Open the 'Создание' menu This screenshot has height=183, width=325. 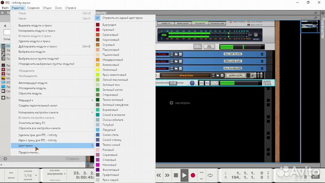point(33,8)
